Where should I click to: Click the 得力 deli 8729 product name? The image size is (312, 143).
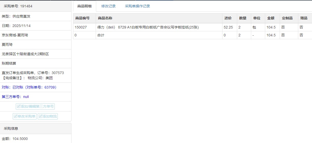(148, 27)
